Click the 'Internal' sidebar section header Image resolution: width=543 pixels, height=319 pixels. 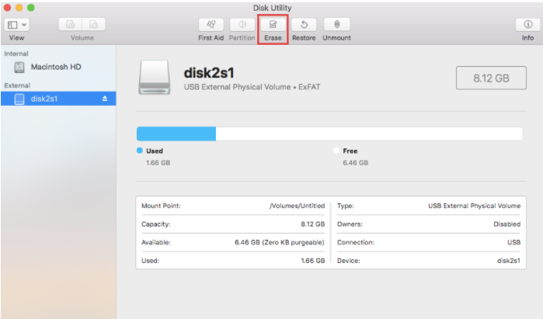[x=16, y=54]
